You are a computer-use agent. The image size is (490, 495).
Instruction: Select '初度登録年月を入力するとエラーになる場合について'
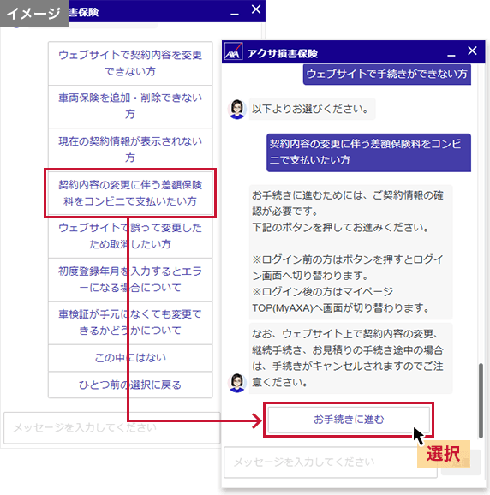click(x=130, y=279)
